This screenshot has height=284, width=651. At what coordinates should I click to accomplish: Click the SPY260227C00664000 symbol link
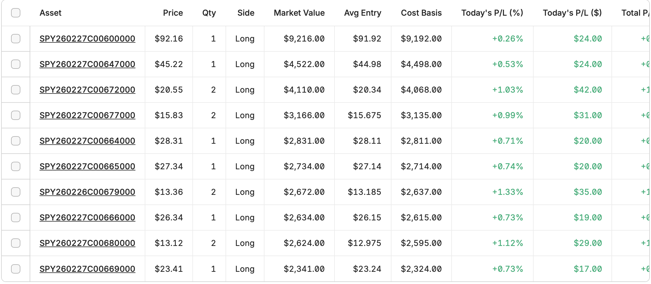tap(87, 141)
